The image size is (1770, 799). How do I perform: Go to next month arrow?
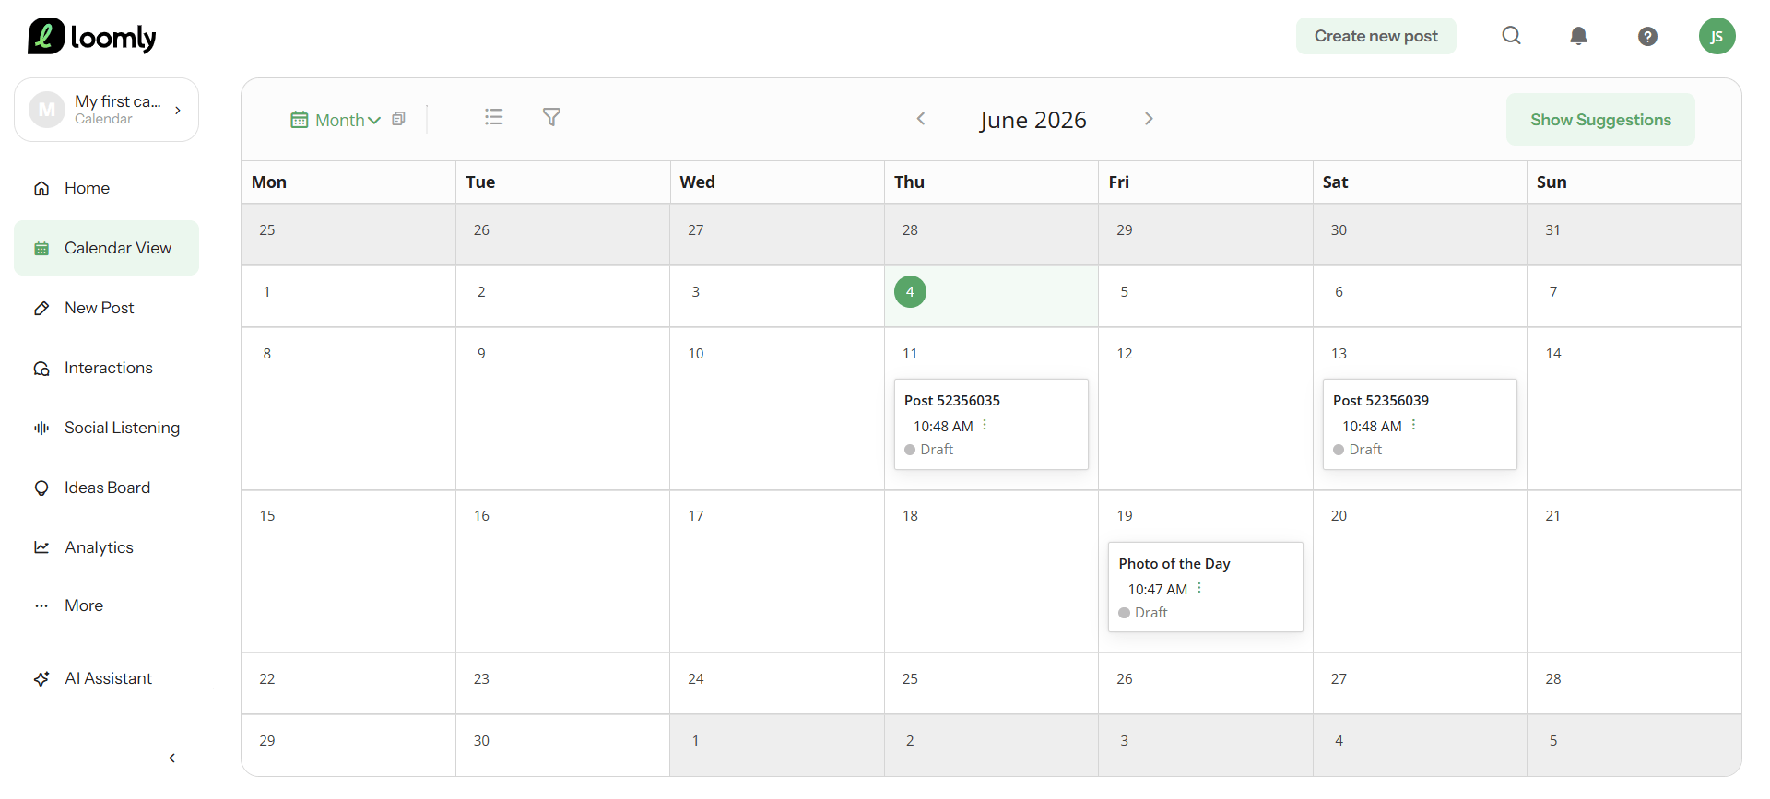(x=1149, y=119)
